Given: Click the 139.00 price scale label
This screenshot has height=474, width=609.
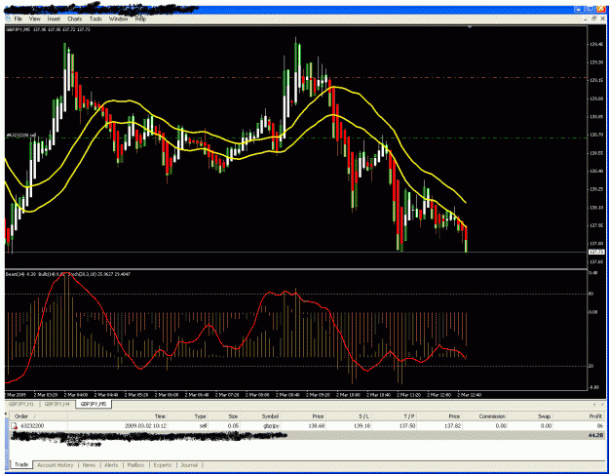Looking at the screenshot, I should click(x=596, y=99).
